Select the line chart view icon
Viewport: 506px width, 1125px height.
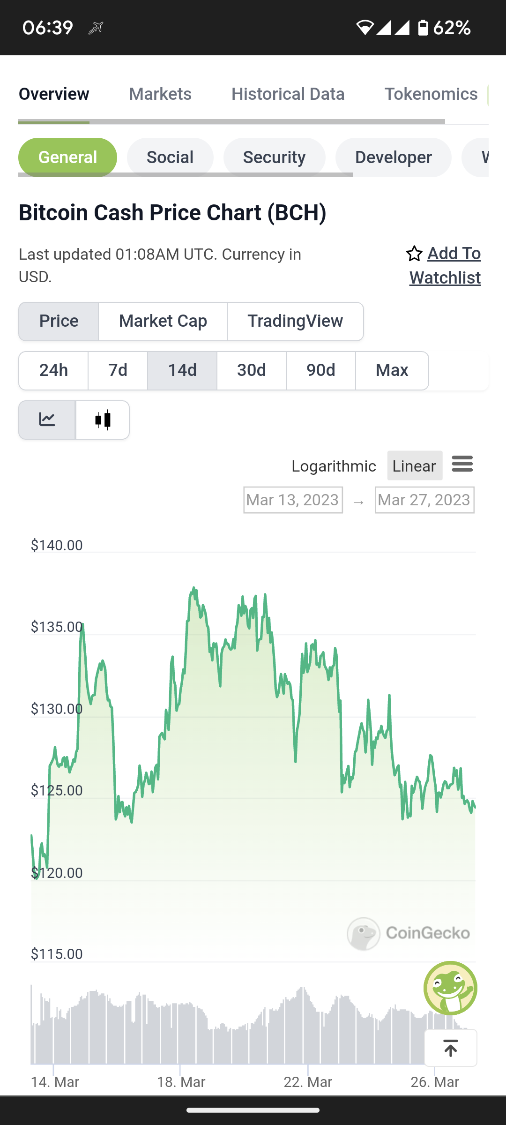[x=47, y=420]
